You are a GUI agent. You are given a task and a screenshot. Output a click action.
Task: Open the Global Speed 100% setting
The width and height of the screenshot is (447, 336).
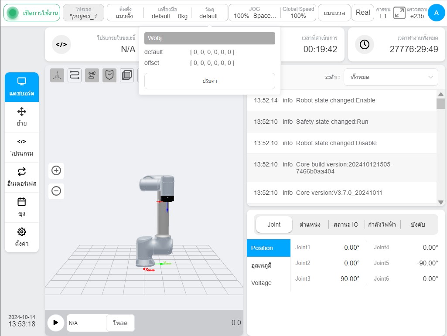click(298, 13)
